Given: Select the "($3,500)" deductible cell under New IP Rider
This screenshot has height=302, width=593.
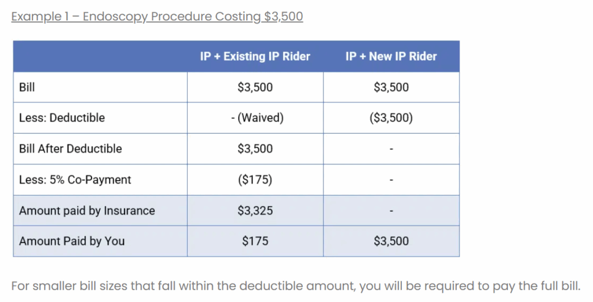Looking at the screenshot, I should (x=391, y=118).
